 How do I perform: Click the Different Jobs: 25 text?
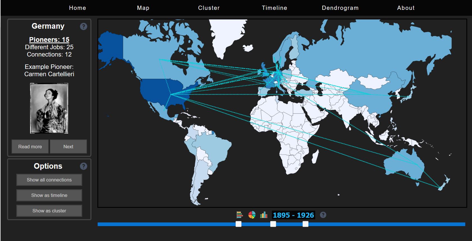click(49, 47)
